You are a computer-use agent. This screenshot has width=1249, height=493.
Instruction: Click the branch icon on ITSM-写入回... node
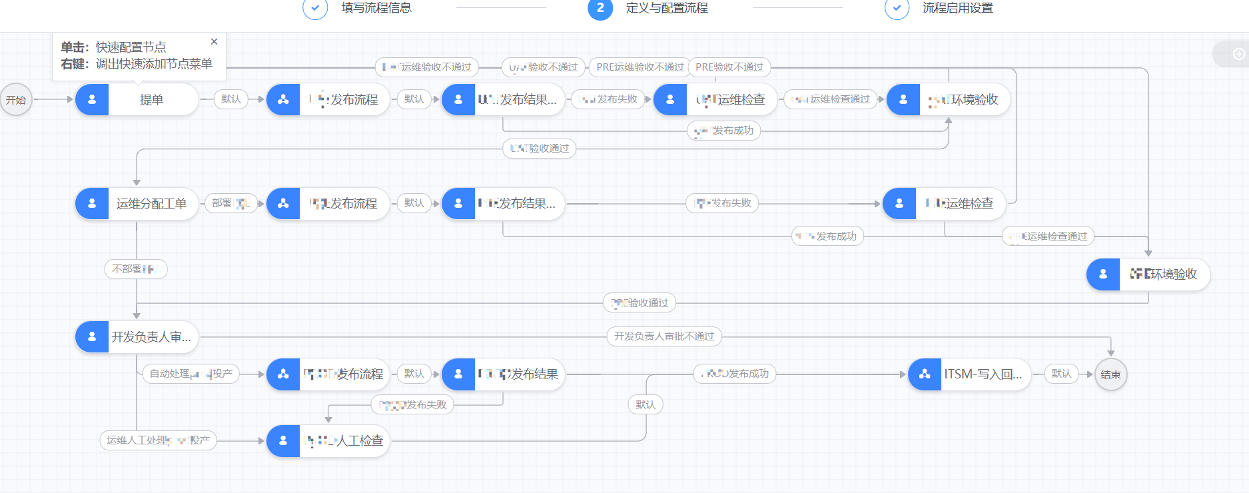(925, 374)
